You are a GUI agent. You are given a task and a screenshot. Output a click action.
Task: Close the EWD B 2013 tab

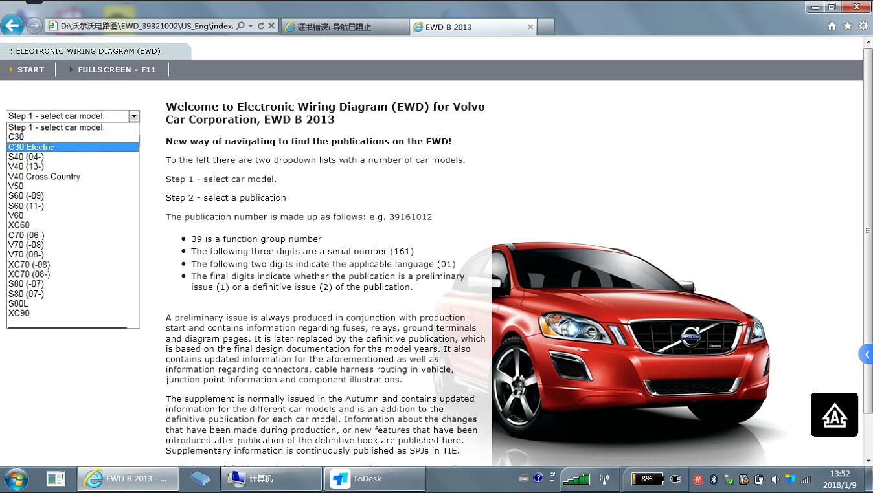[x=530, y=27]
